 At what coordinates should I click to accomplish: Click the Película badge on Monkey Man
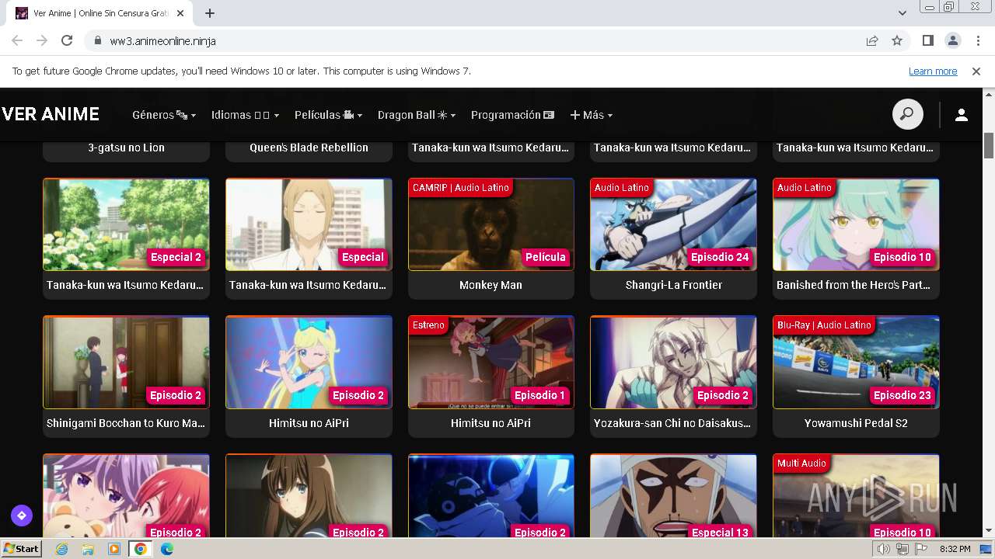tap(546, 257)
